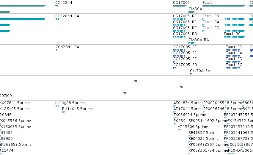The height and width of the screenshot is (155, 253).
Task: Open transcript Eaat1-RD
Action: pyautogui.click(x=211, y=28)
